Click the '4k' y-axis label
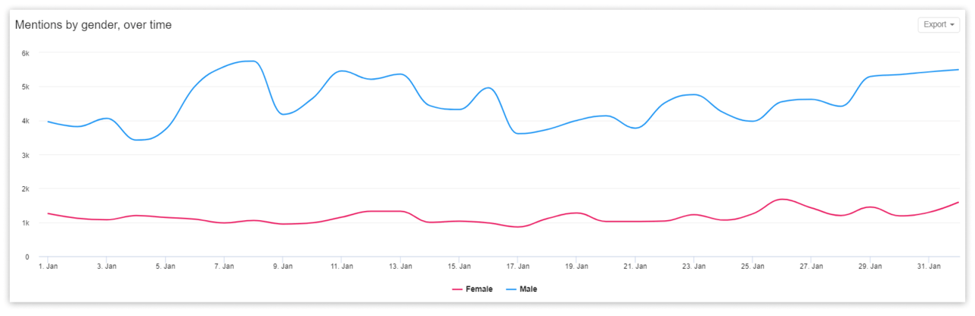Image resolution: width=975 pixels, height=316 pixels. pos(25,122)
